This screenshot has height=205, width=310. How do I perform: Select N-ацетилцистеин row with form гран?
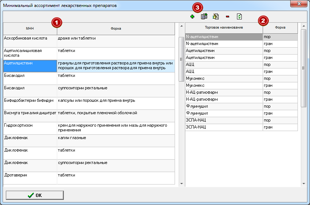tap(241, 44)
